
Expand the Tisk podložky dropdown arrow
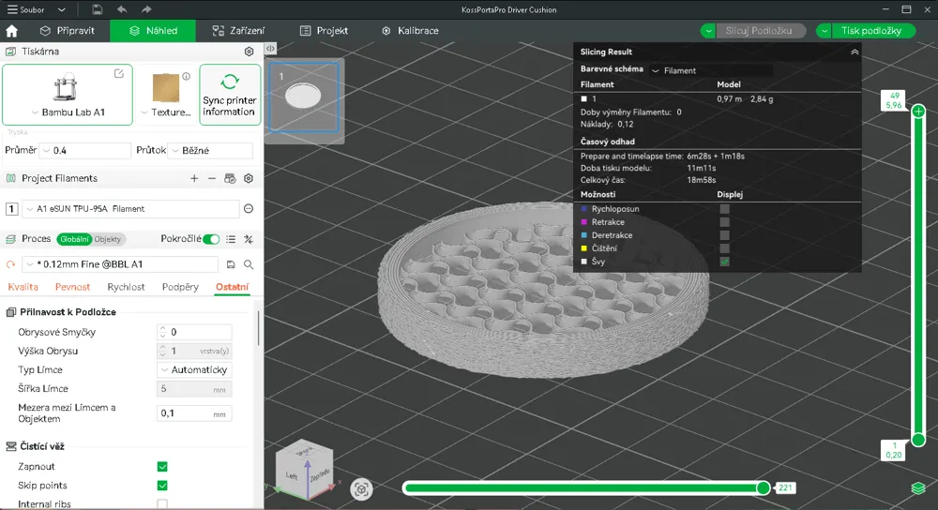pyautogui.click(x=825, y=31)
